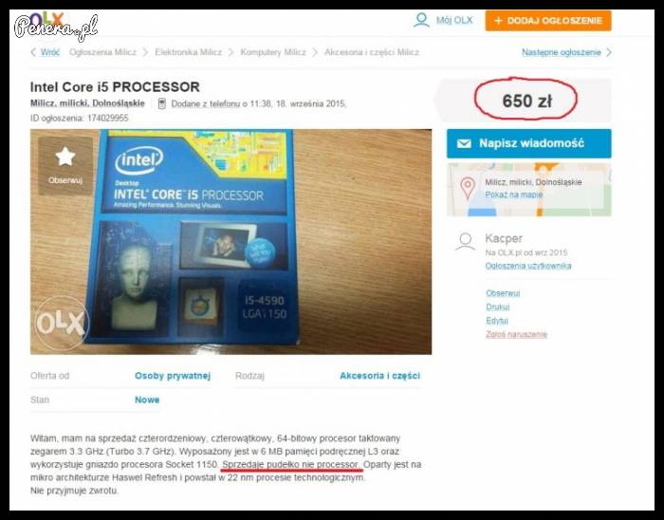Open Ogłoszenia użytkownika link
Screen dimensions: 664x520
tap(528, 266)
